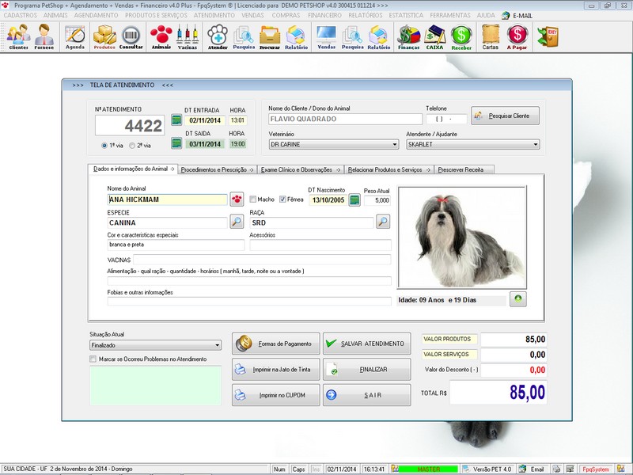
Task: Switch to the Prescrever Receita tab
Action: tap(461, 169)
